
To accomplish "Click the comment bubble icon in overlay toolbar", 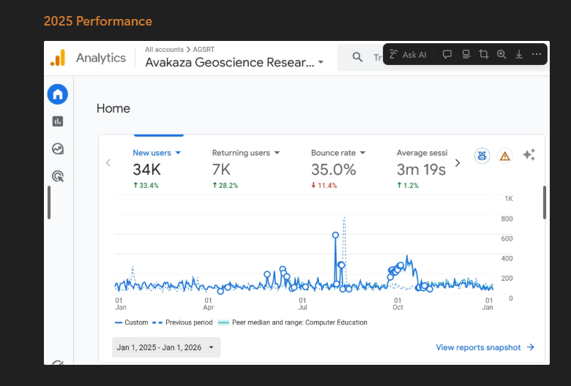I will point(447,55).
